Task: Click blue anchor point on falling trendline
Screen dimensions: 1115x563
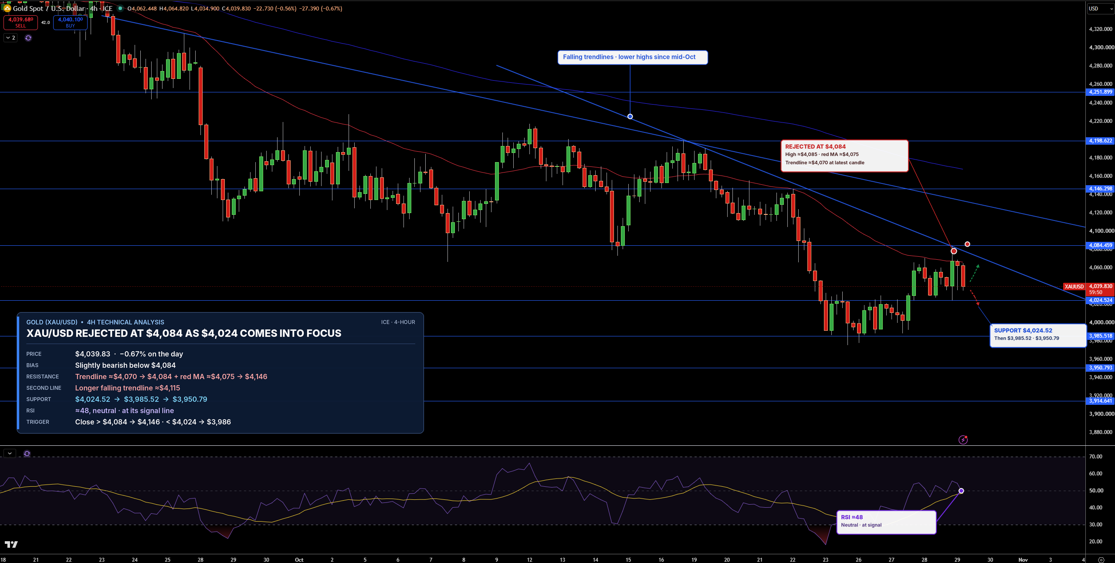Action: point(630,116)
